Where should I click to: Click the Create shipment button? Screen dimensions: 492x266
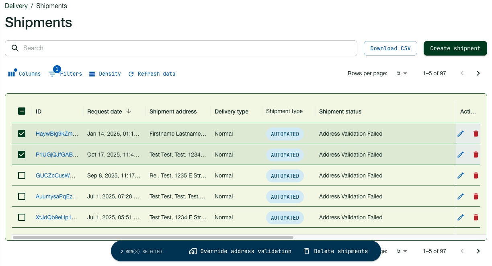(x=455, y=48)
